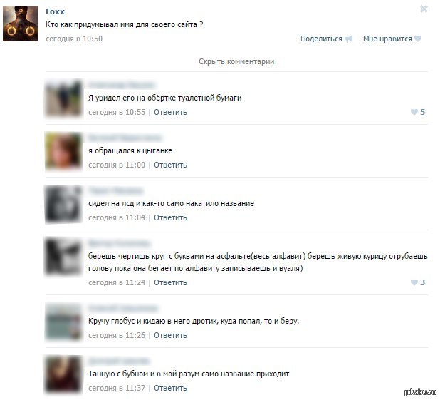
Task: Open Foxx profile avatar
Action: [x=21, y=24]
